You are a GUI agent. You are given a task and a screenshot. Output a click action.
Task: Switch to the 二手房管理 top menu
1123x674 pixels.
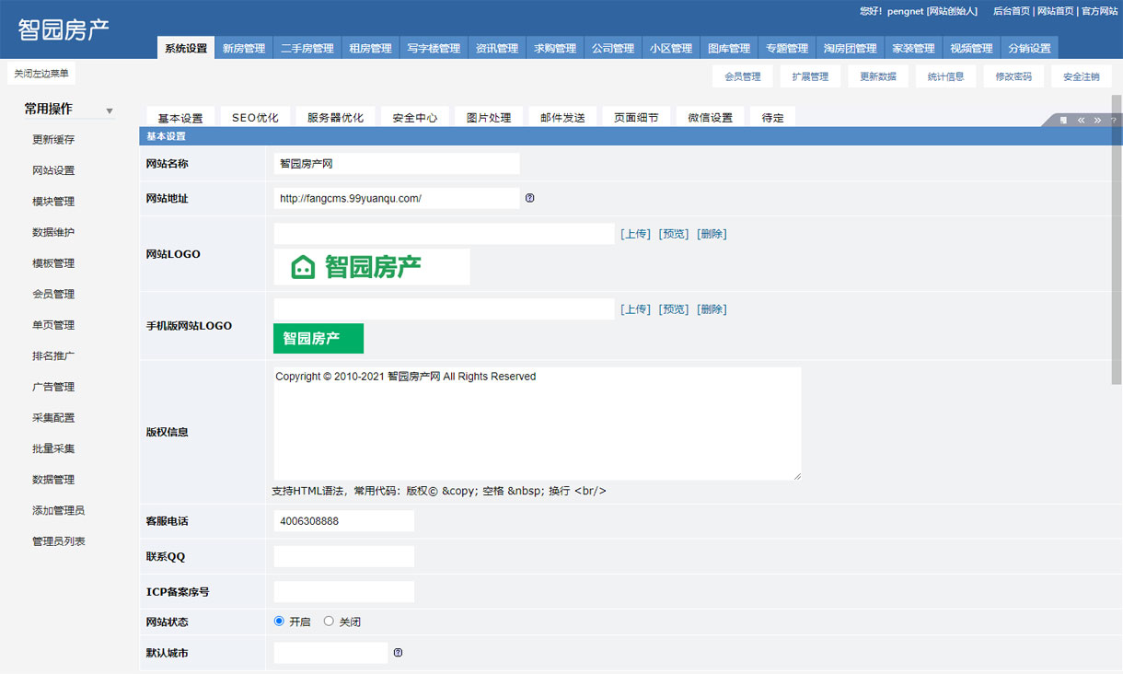(x=307, y=49)
